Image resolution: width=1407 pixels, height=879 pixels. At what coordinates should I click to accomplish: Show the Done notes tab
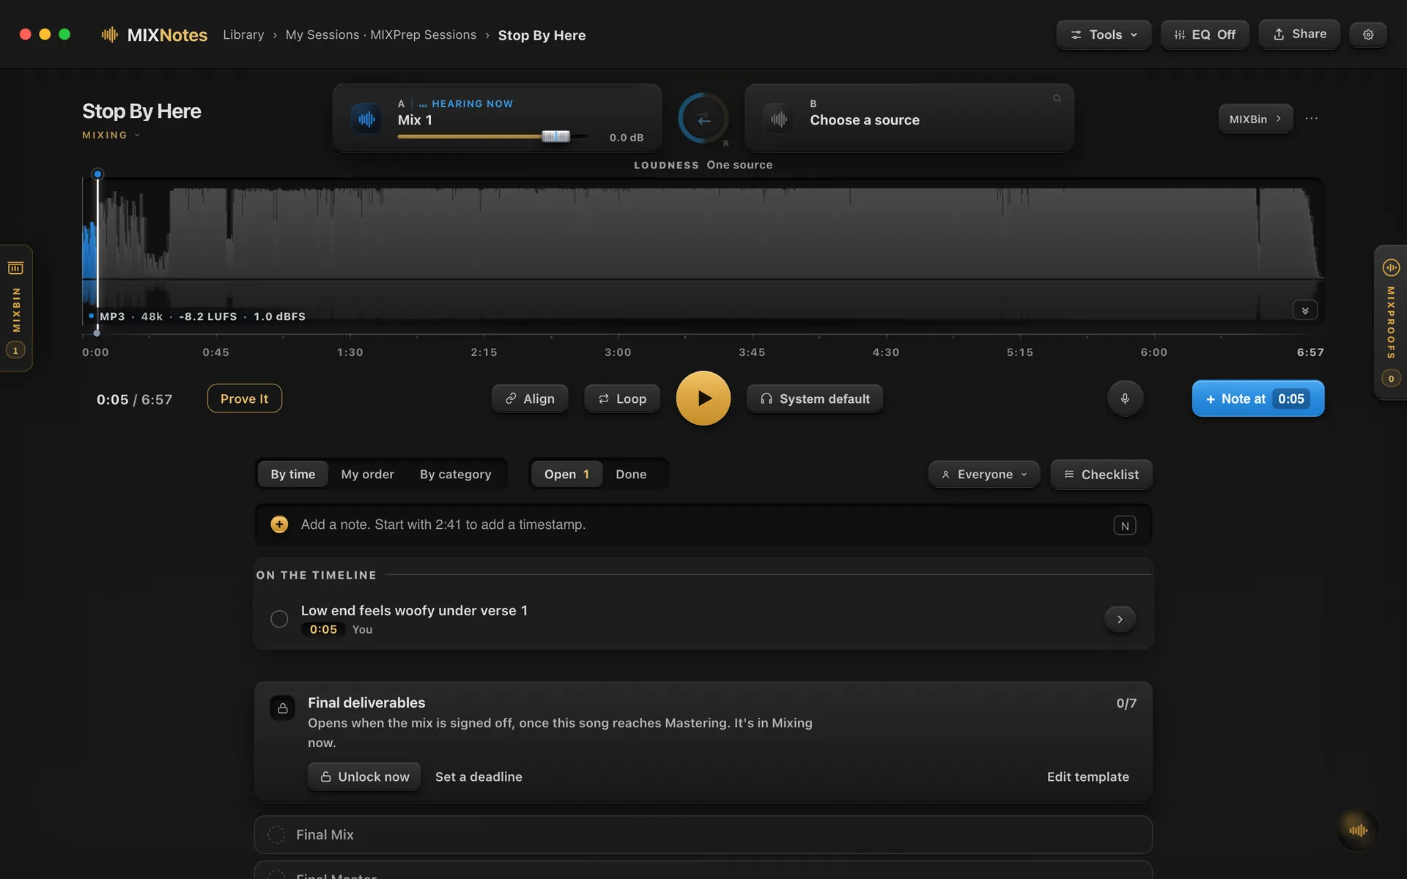click(x=631, y=475)
